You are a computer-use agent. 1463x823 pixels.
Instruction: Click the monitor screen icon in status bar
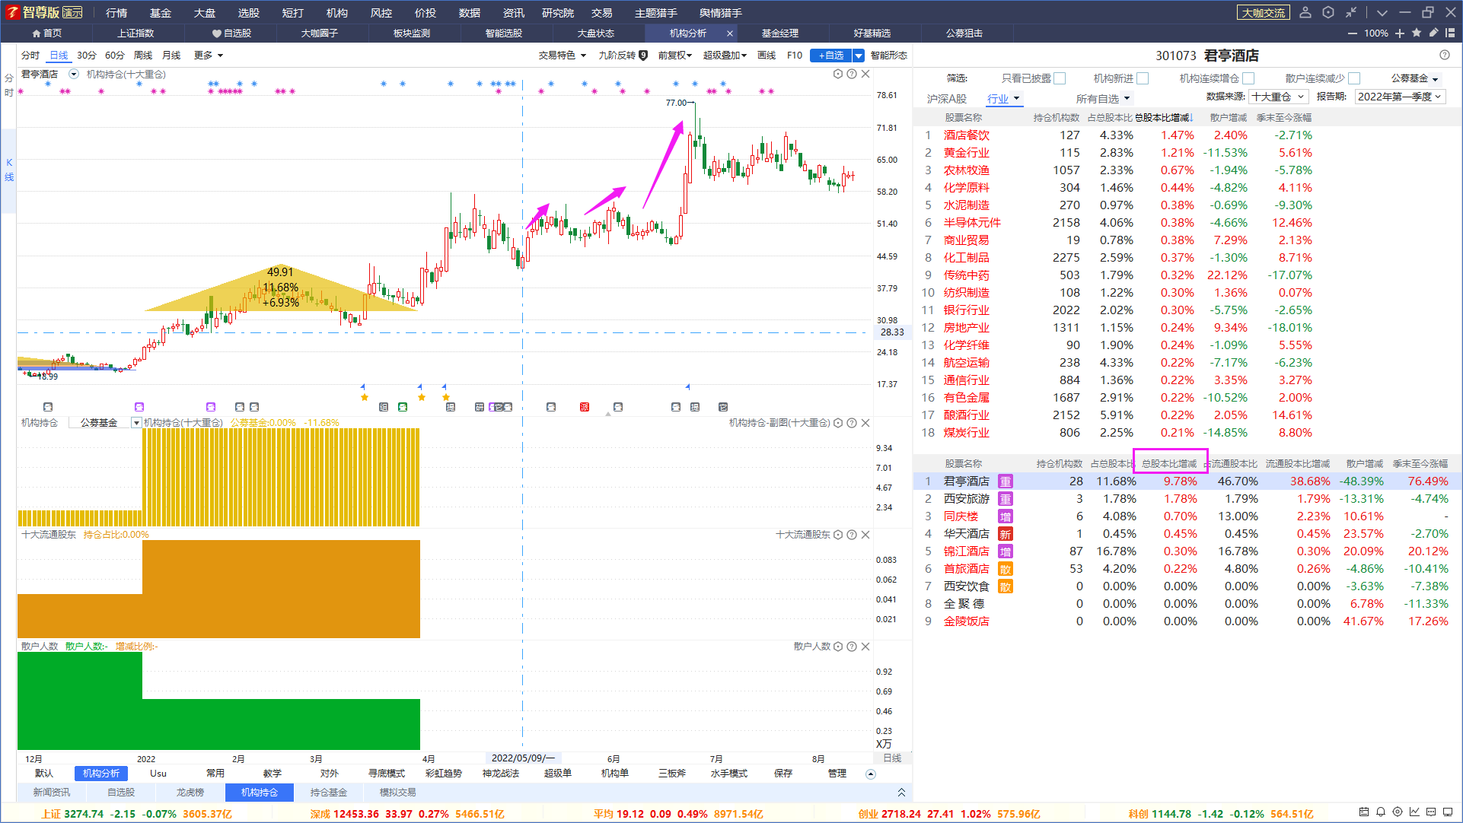[x=1449, y=812]
